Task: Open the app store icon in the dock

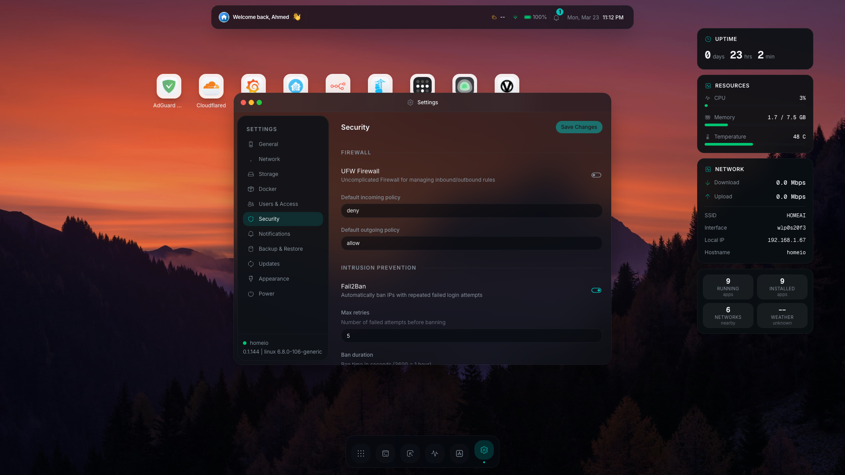Action: point(459,453)
